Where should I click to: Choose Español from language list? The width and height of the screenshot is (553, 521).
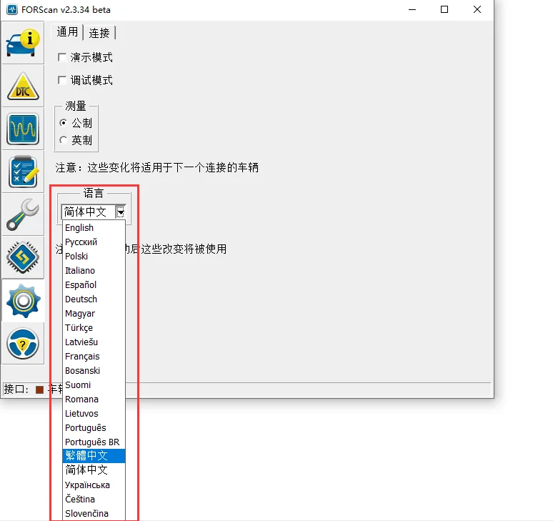coord(94,284)
